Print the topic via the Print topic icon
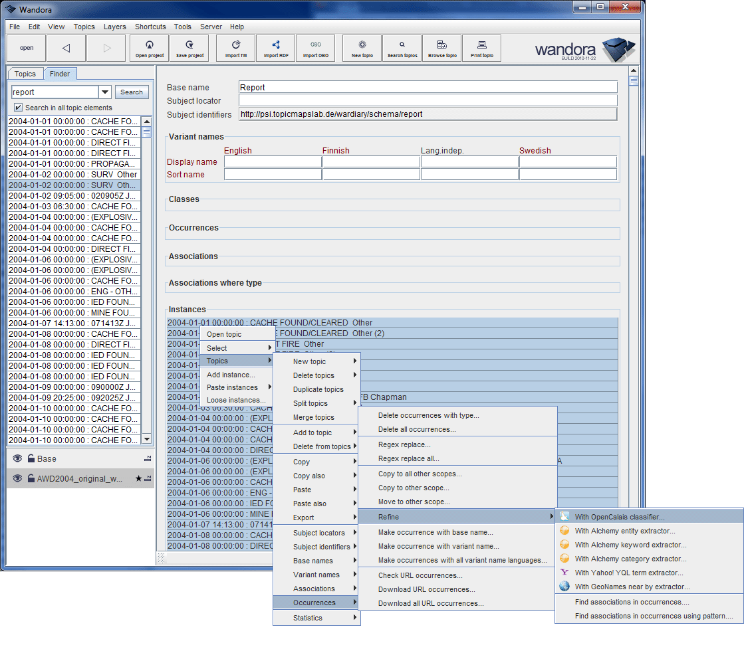Screen dimensions: 744x655 point(481,48)
